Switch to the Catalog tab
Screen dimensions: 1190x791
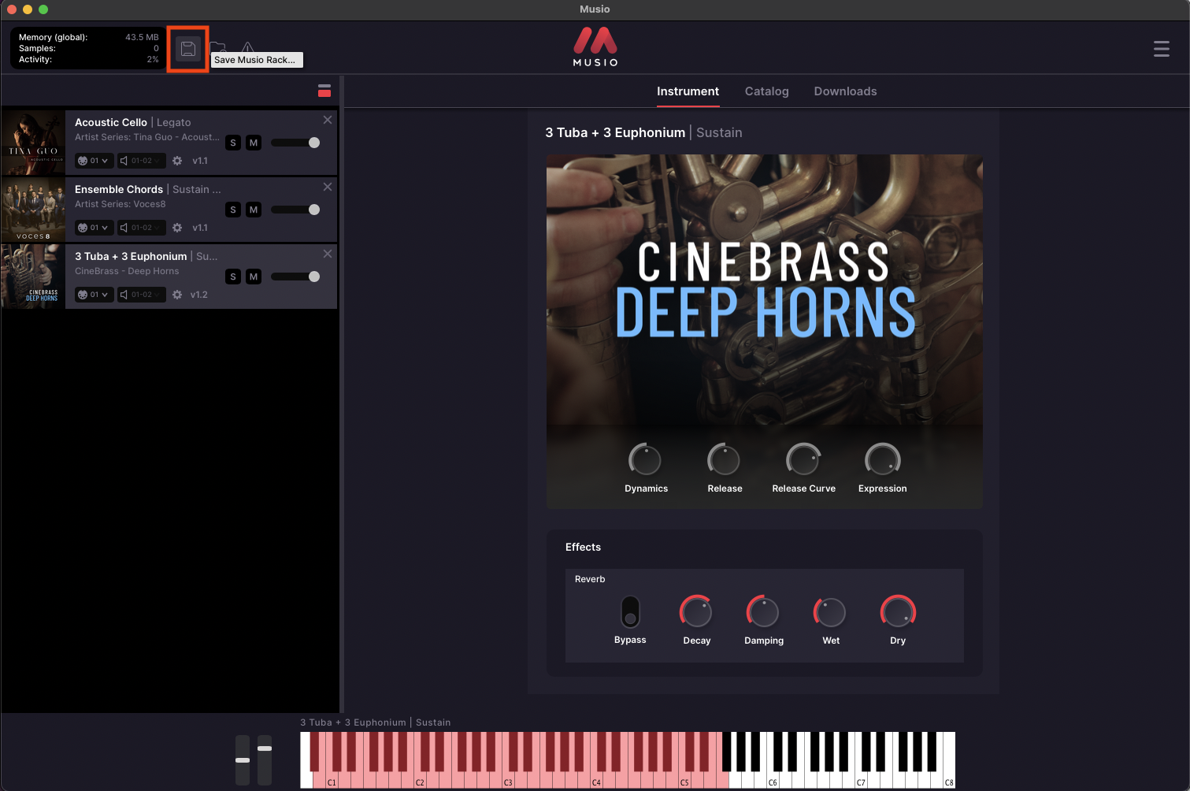767,91
